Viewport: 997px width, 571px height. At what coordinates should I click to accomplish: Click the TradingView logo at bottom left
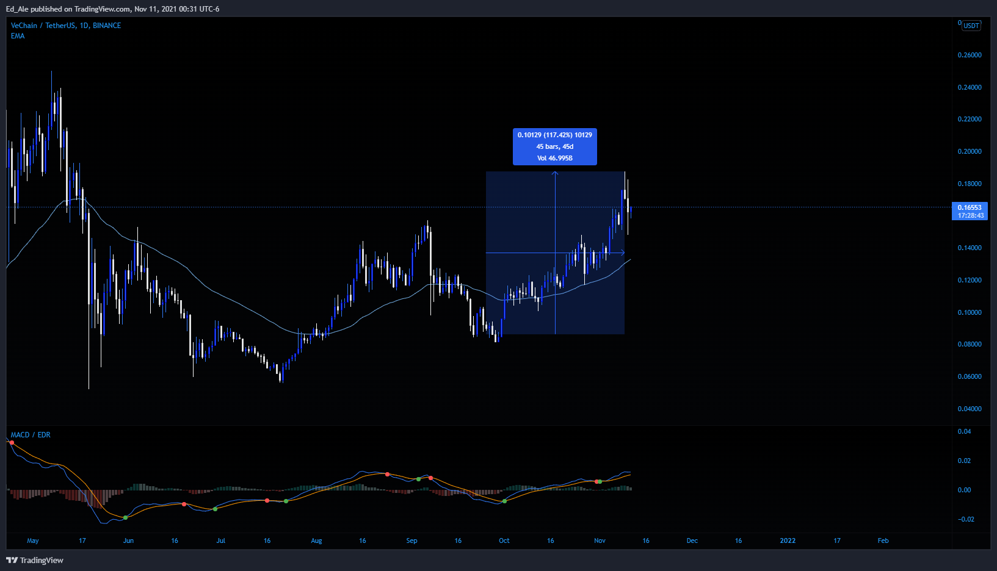35,560
